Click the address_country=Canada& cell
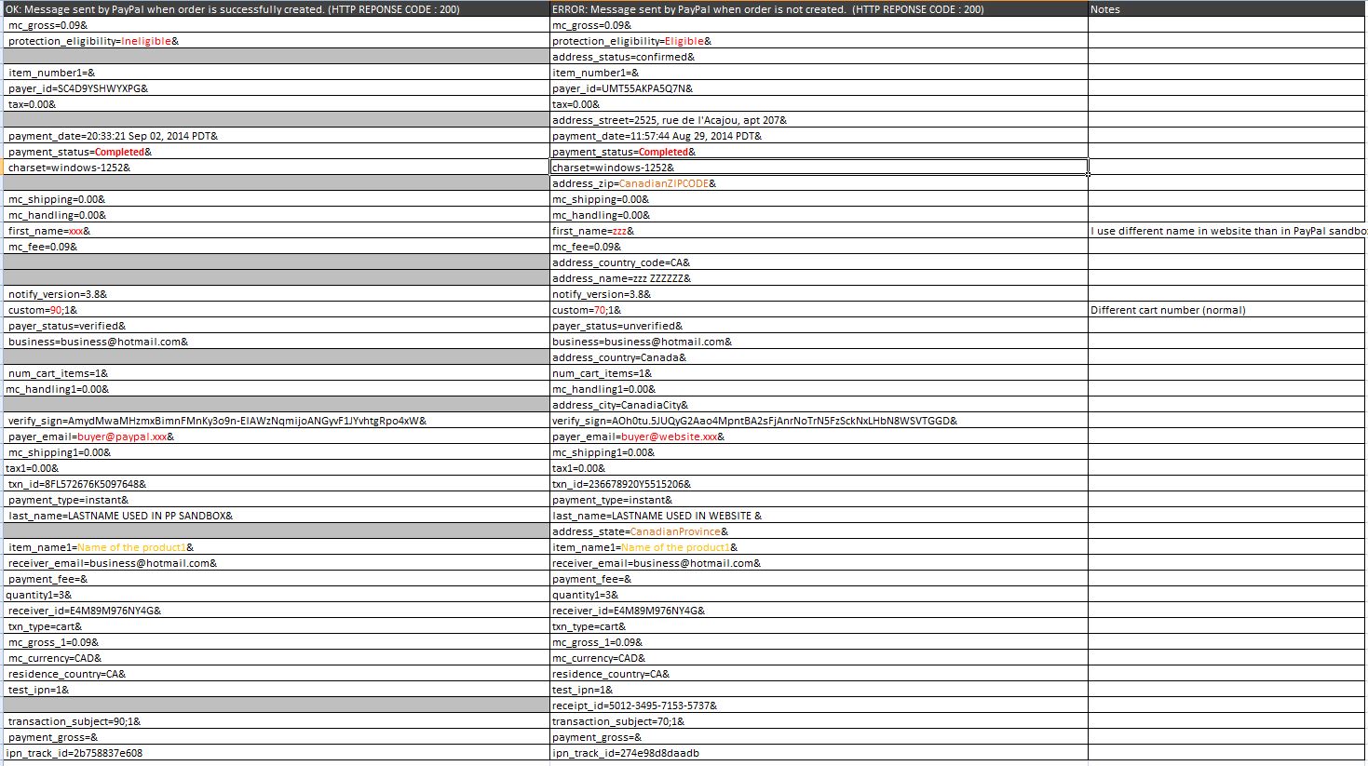 point(819,357)
